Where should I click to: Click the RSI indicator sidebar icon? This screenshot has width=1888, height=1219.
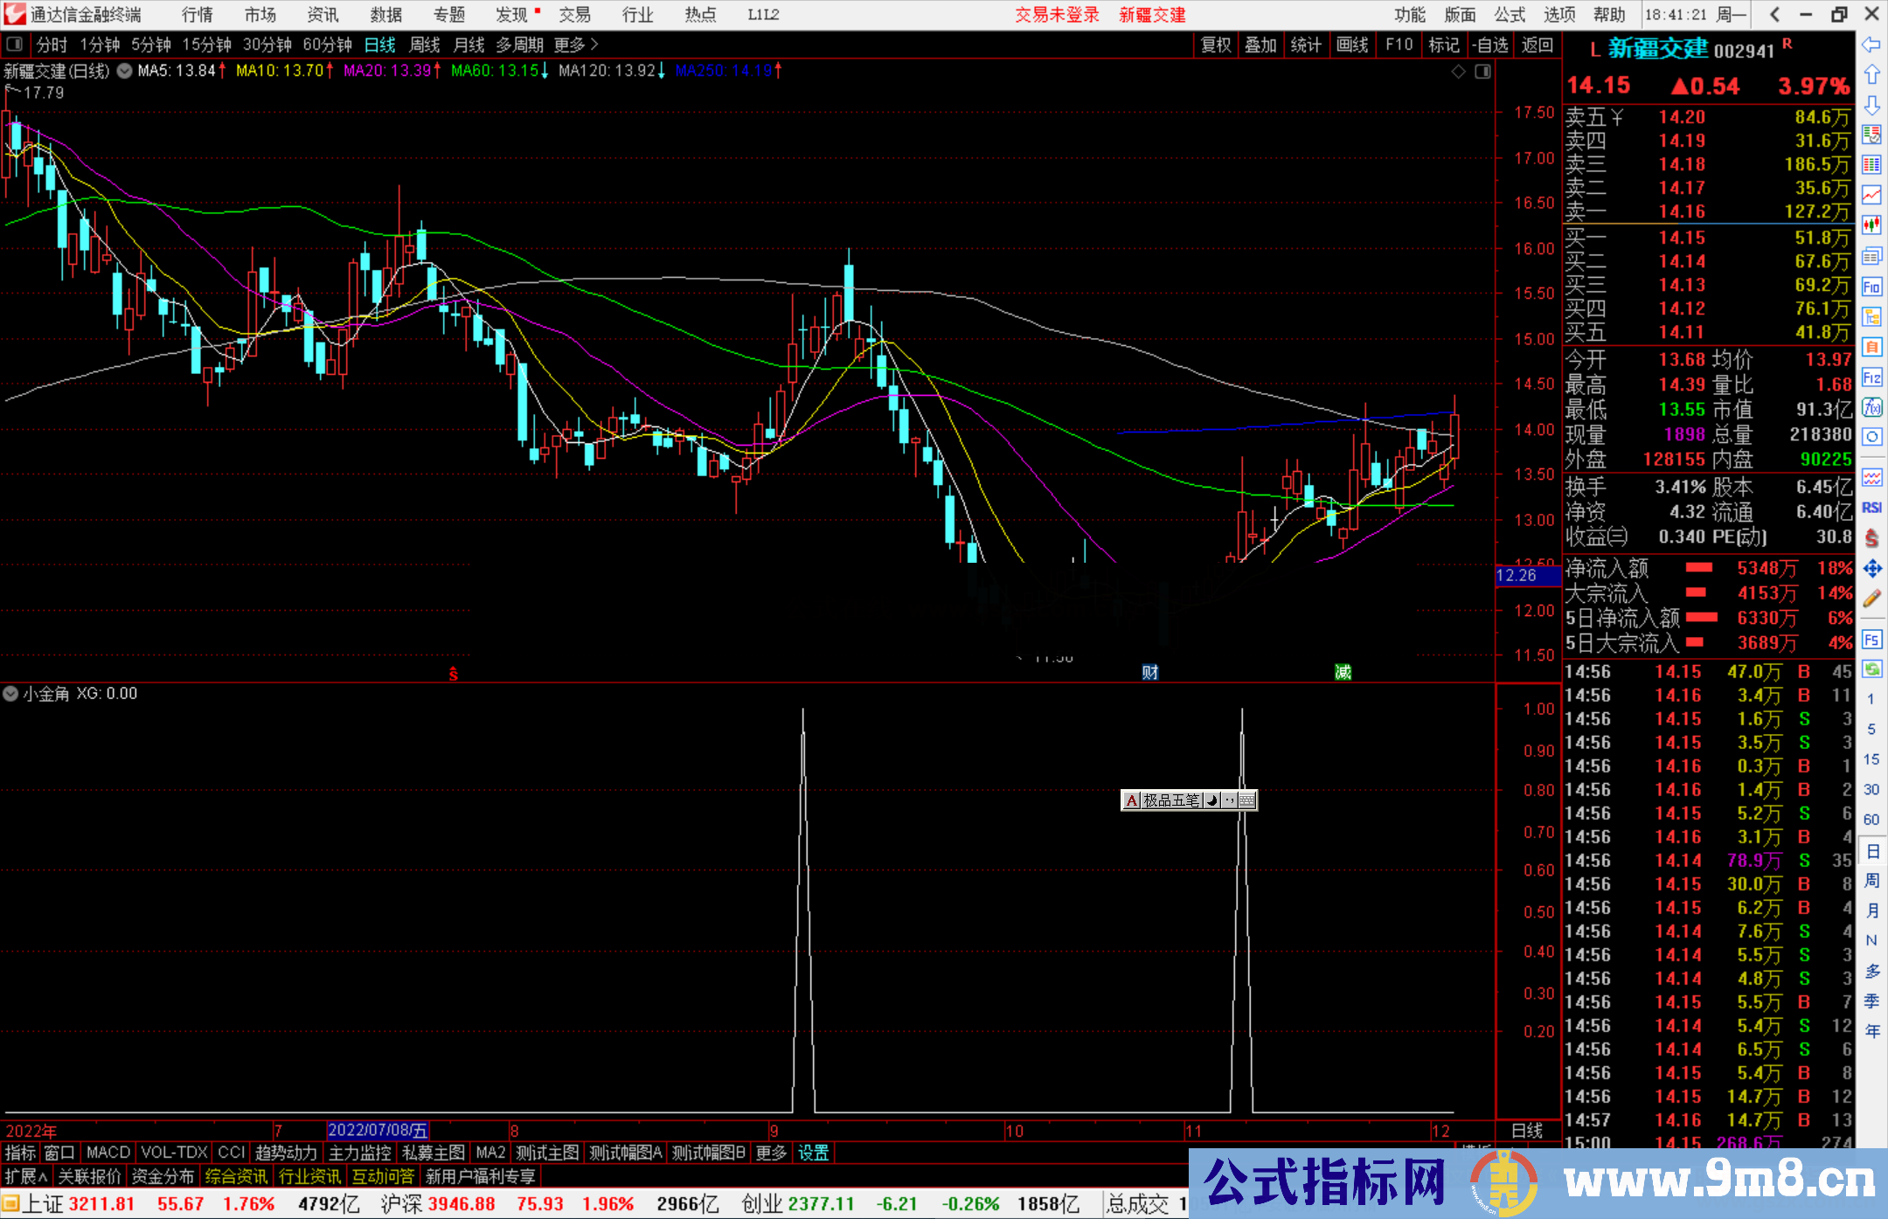point(1871,508)
